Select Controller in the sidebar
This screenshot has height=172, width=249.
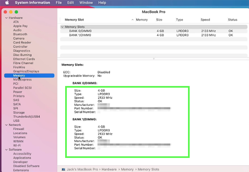(20, 47)
